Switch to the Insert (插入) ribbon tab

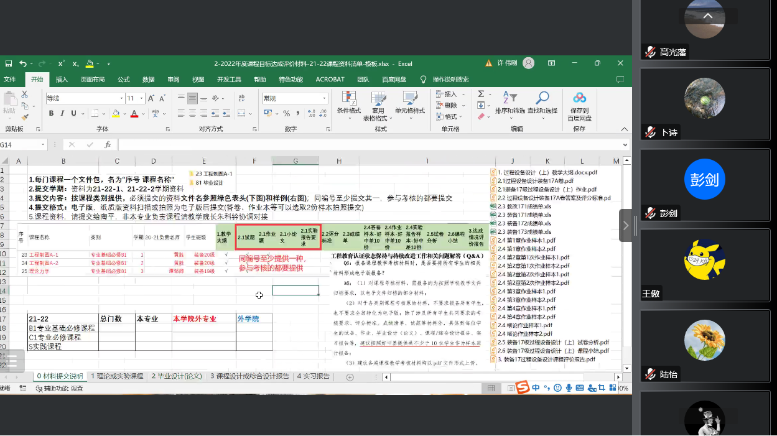coord(62,80)
